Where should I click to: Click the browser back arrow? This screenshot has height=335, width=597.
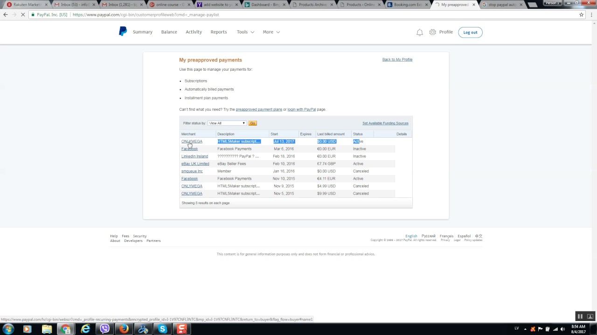coord(6,14)
